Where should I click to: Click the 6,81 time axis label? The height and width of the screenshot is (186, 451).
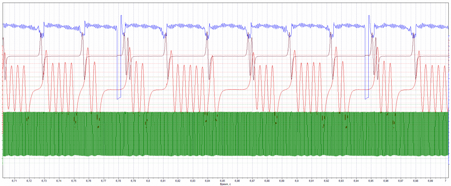click(x=163, y=181)
